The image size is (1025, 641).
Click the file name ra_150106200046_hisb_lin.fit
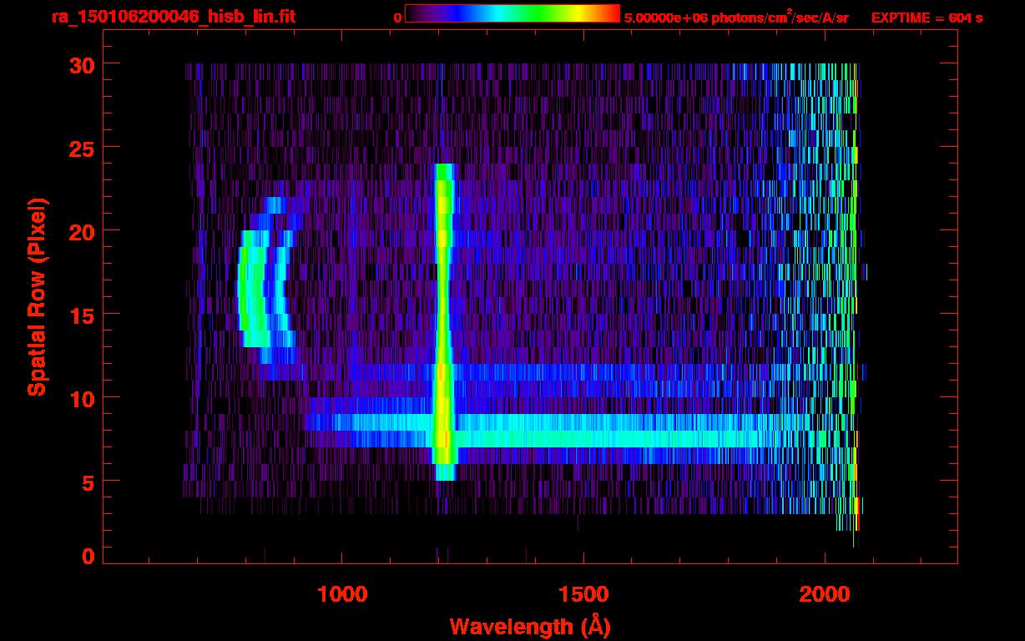173,17
